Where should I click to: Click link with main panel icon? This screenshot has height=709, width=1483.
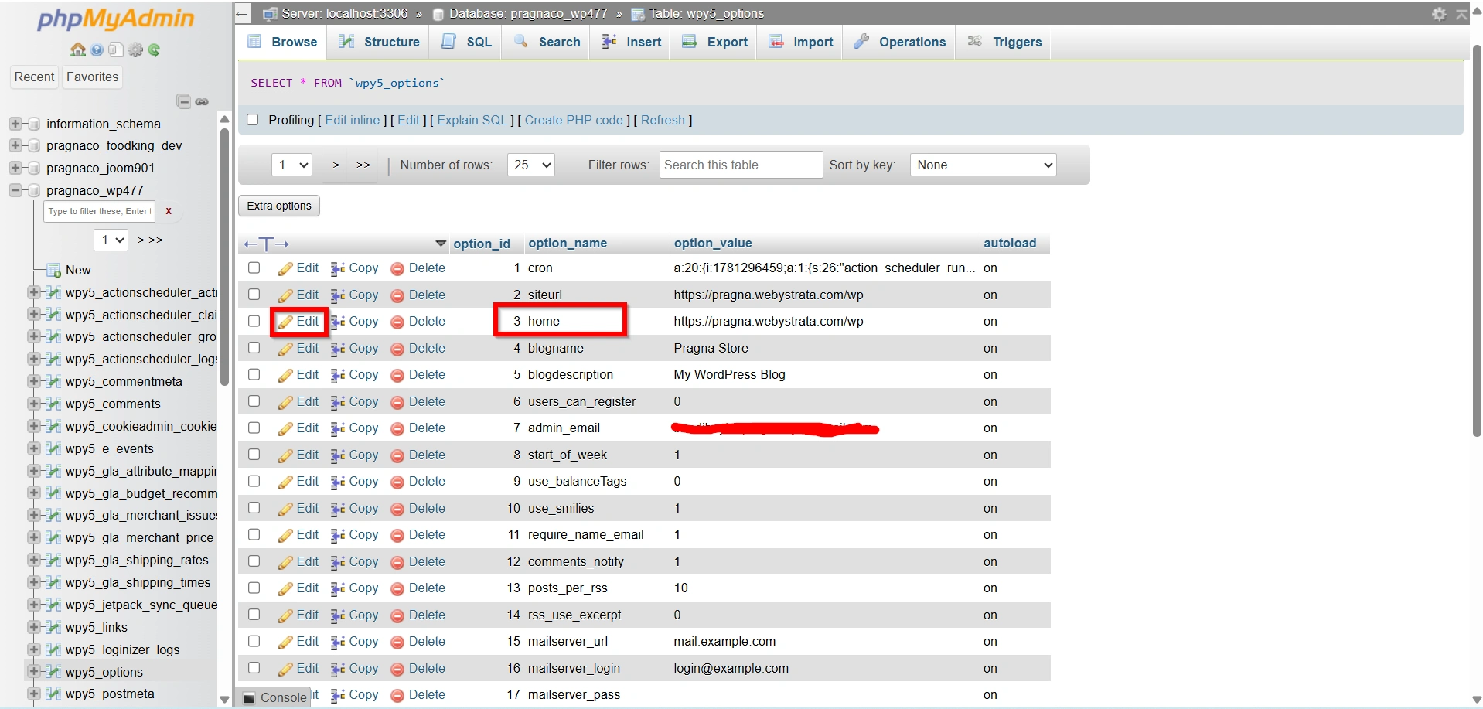click(202, 102)
